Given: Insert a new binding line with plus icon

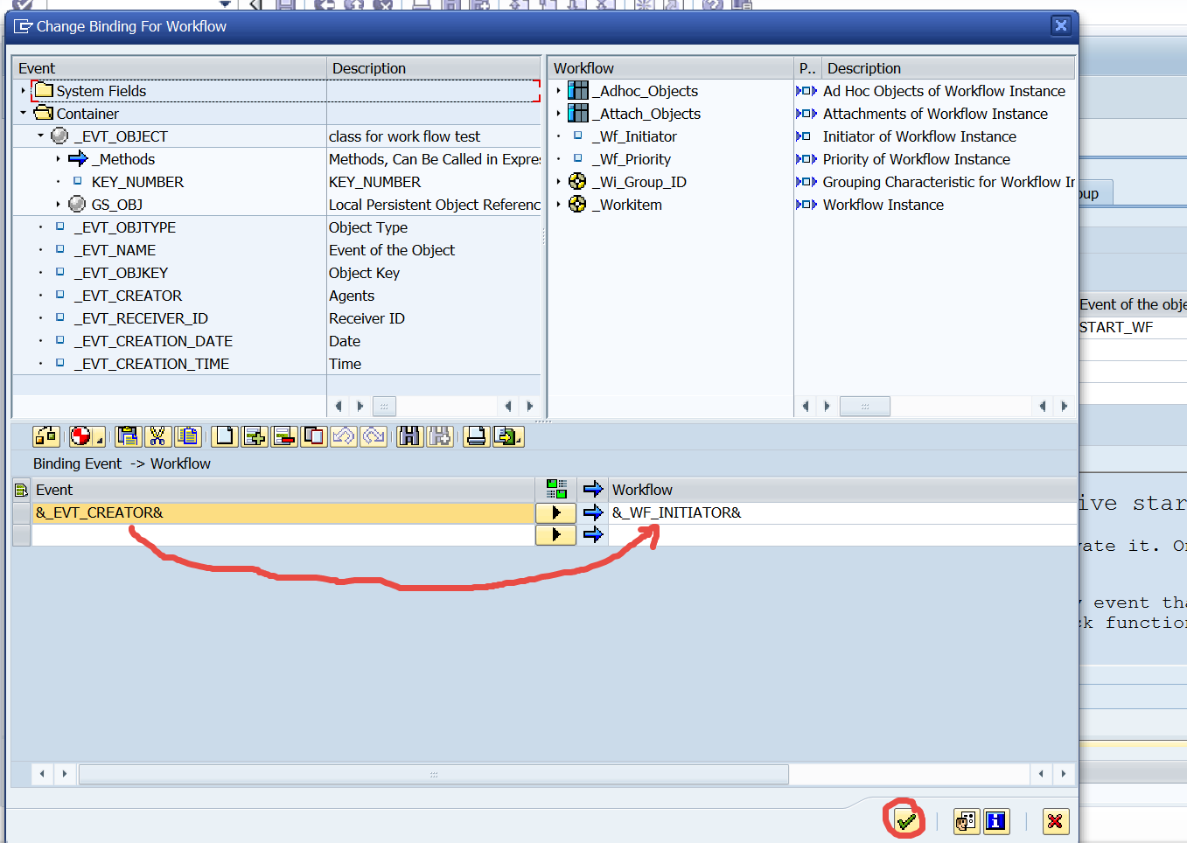Looking at the screenshot, I should 254,436.
